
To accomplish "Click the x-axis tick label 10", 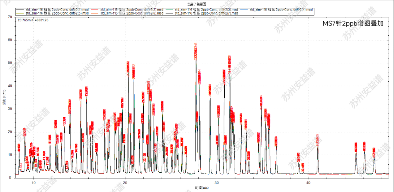I will coord(34,183).
